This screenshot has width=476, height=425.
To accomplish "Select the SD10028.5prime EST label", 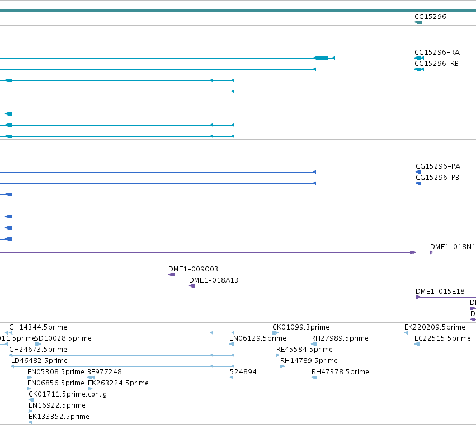I will click(x=63, y=338).
